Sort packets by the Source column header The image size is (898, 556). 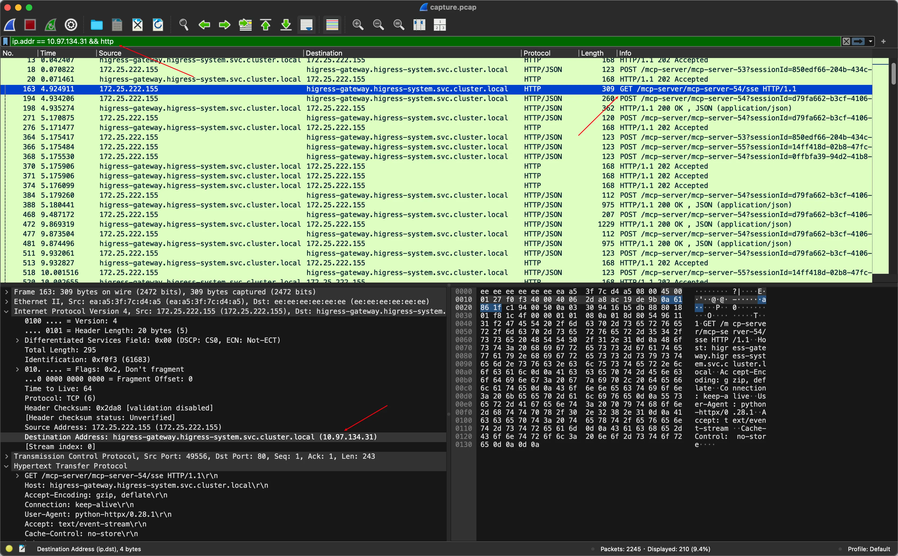[x=200, y=53]
